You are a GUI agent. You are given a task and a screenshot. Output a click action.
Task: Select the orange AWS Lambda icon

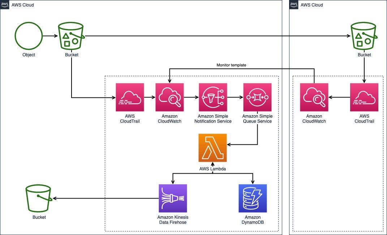212,148
